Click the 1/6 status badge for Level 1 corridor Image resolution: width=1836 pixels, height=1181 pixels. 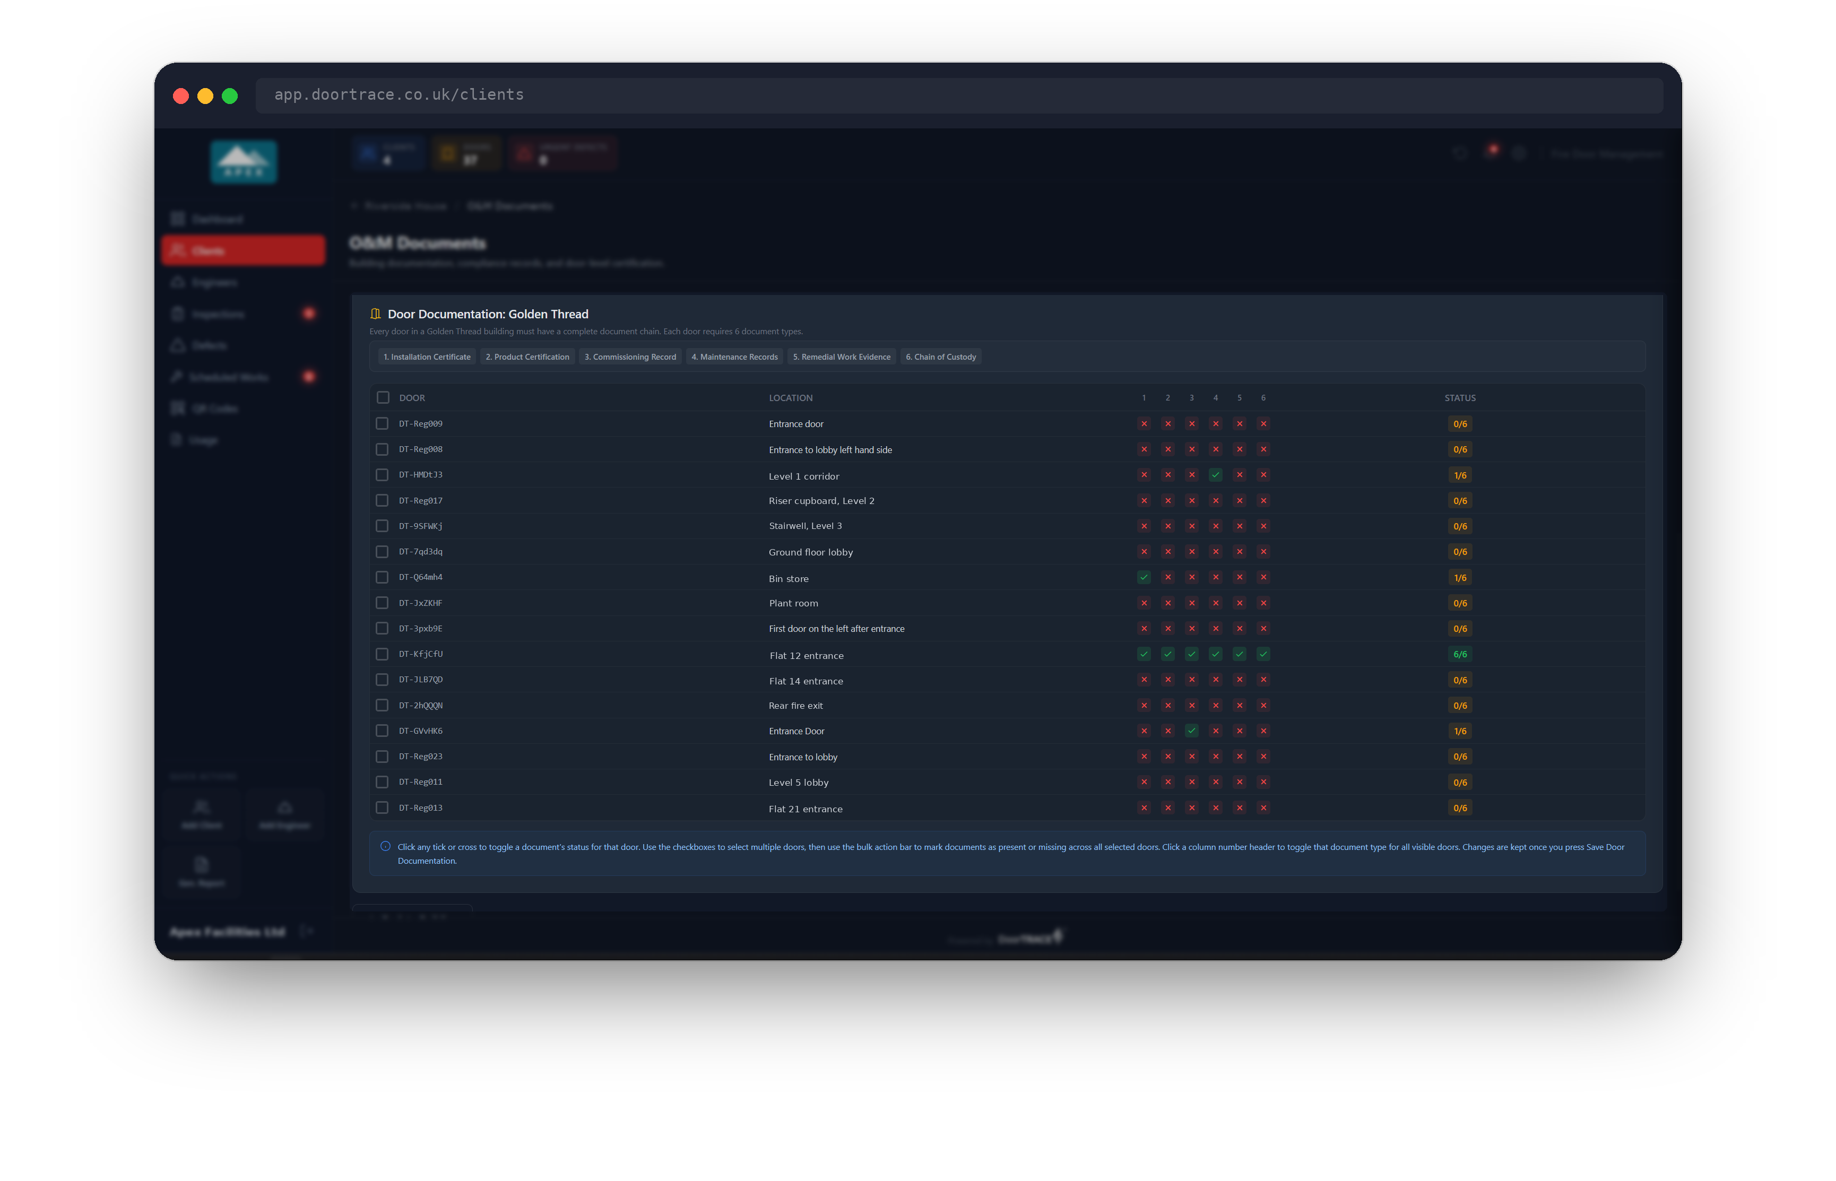click(1459, 475)
